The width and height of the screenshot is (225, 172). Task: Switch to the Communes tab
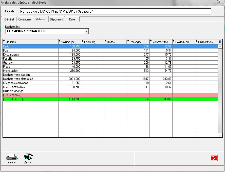click(x=25, y=19)
